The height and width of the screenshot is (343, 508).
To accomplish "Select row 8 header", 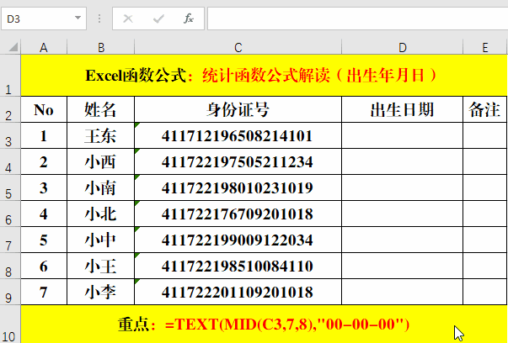I will click(x=10, y=266).
